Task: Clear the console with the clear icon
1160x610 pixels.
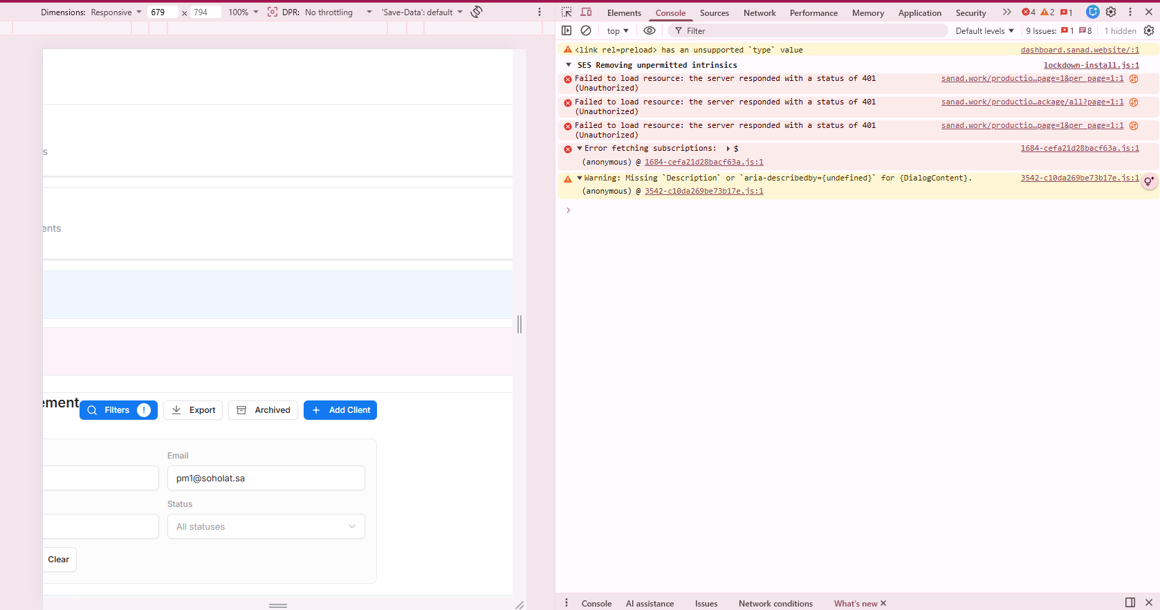Action: [586, 30]
